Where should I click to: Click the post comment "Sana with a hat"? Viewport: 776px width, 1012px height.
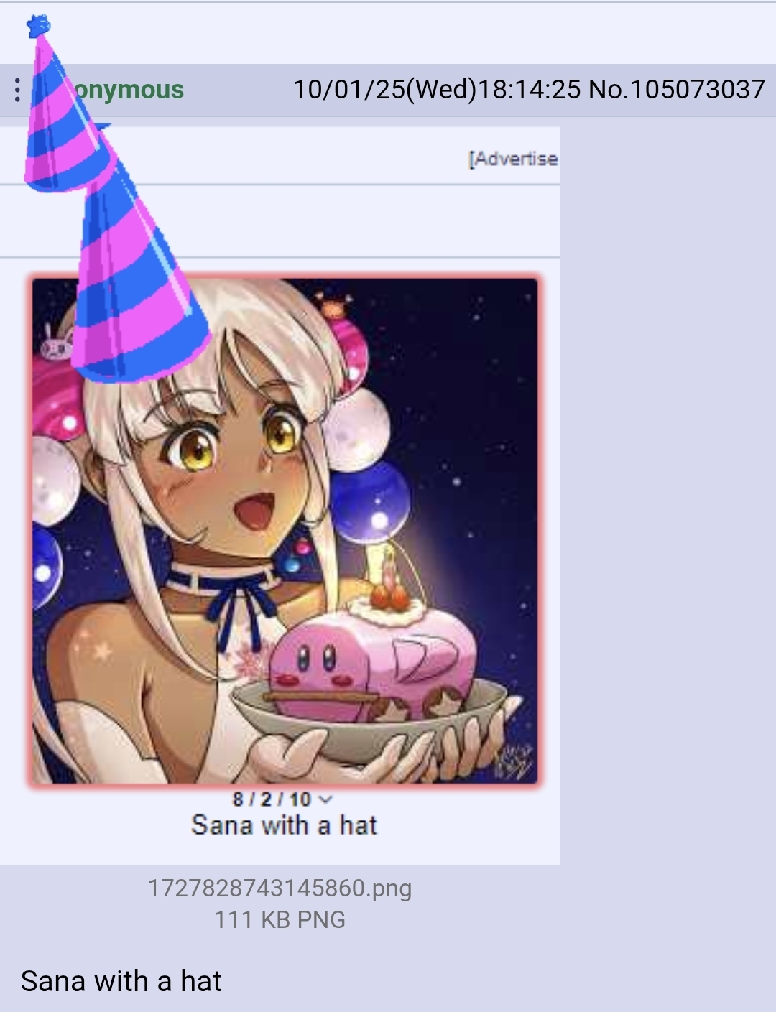coord(121,981)
